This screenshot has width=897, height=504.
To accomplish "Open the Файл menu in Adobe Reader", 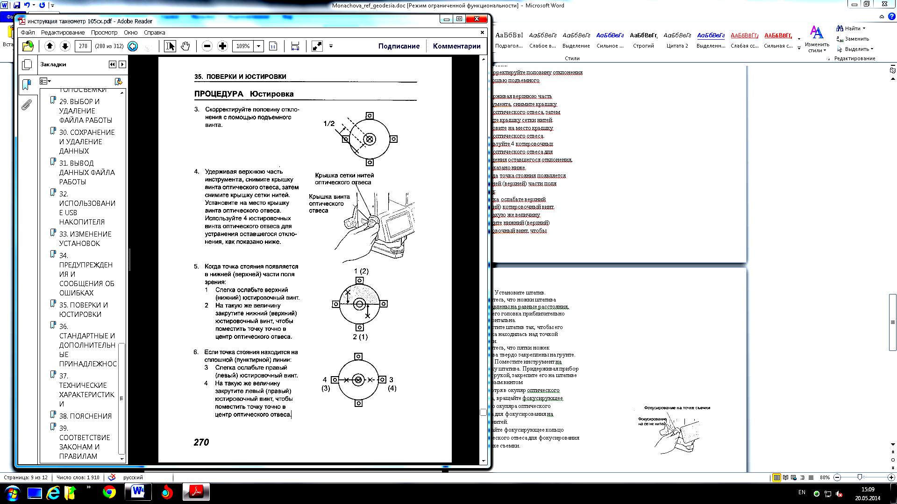I will click(28, 33).
